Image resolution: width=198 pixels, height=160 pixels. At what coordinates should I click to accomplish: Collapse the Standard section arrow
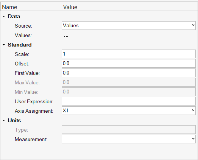[x=4, y=45]
